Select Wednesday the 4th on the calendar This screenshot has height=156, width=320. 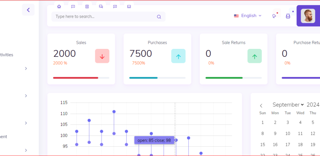pyautogui.click(x=300, y=122)
